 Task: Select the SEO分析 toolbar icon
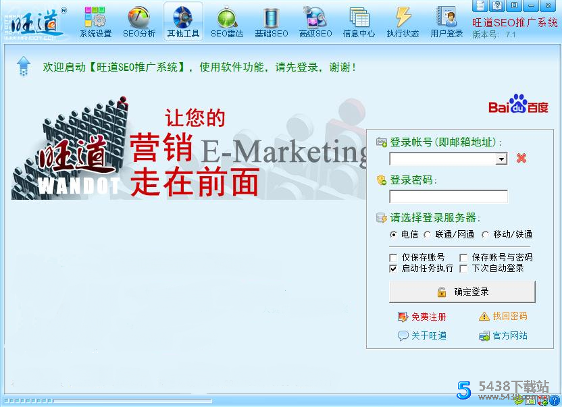pos(139,20)
